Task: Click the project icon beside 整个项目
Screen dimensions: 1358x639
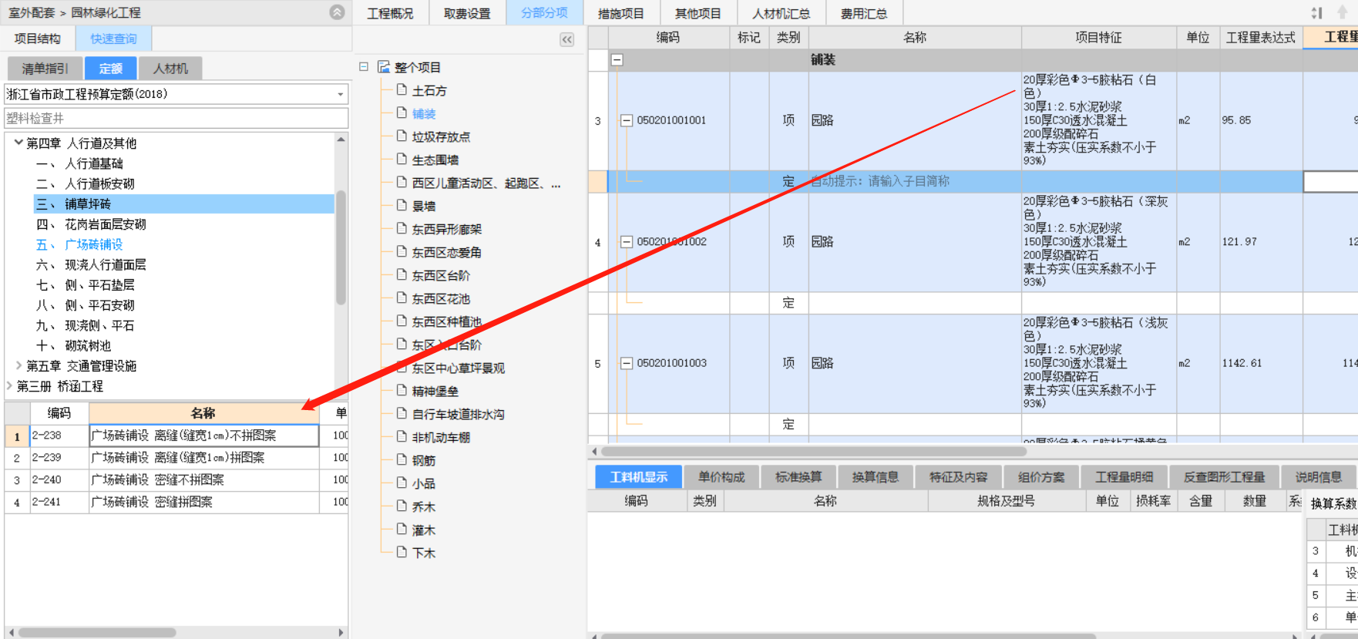Action: click(x=384, y=67)
